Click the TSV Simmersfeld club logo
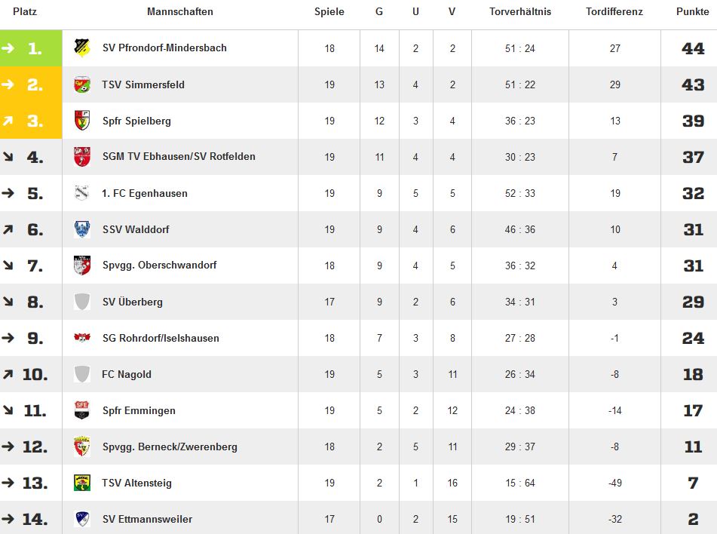717x534 pixels. pos(82,84)
